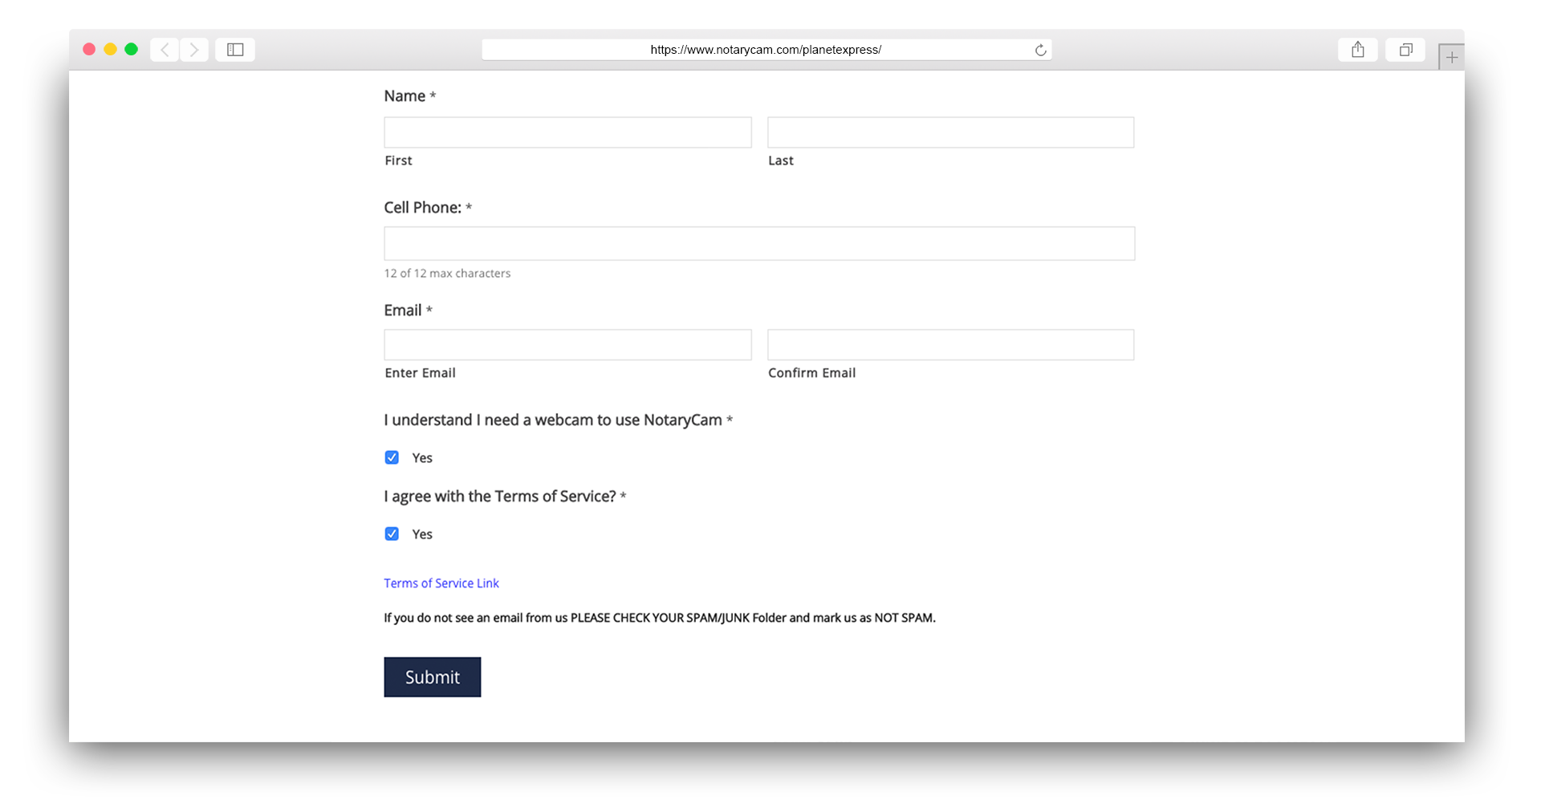The height and width of the screenshot is (800, 1541).
Task: Close the window with the red traffic light
Action: [x=89, y=49]
